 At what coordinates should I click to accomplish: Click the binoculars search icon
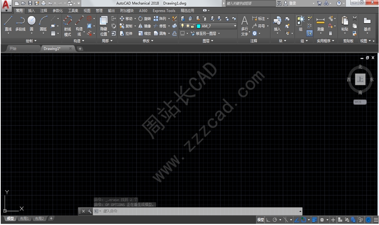pyautogui.click(x=279, y=3)
